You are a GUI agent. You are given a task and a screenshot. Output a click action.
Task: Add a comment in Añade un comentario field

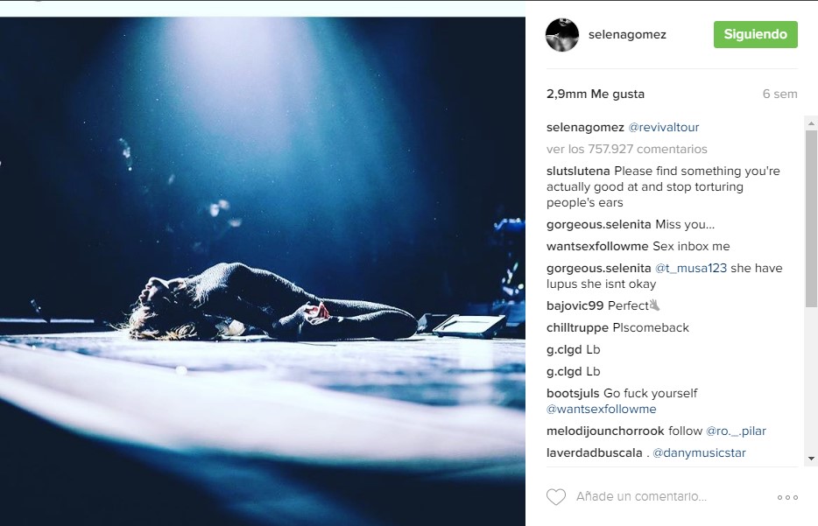(x=641, y=496)
